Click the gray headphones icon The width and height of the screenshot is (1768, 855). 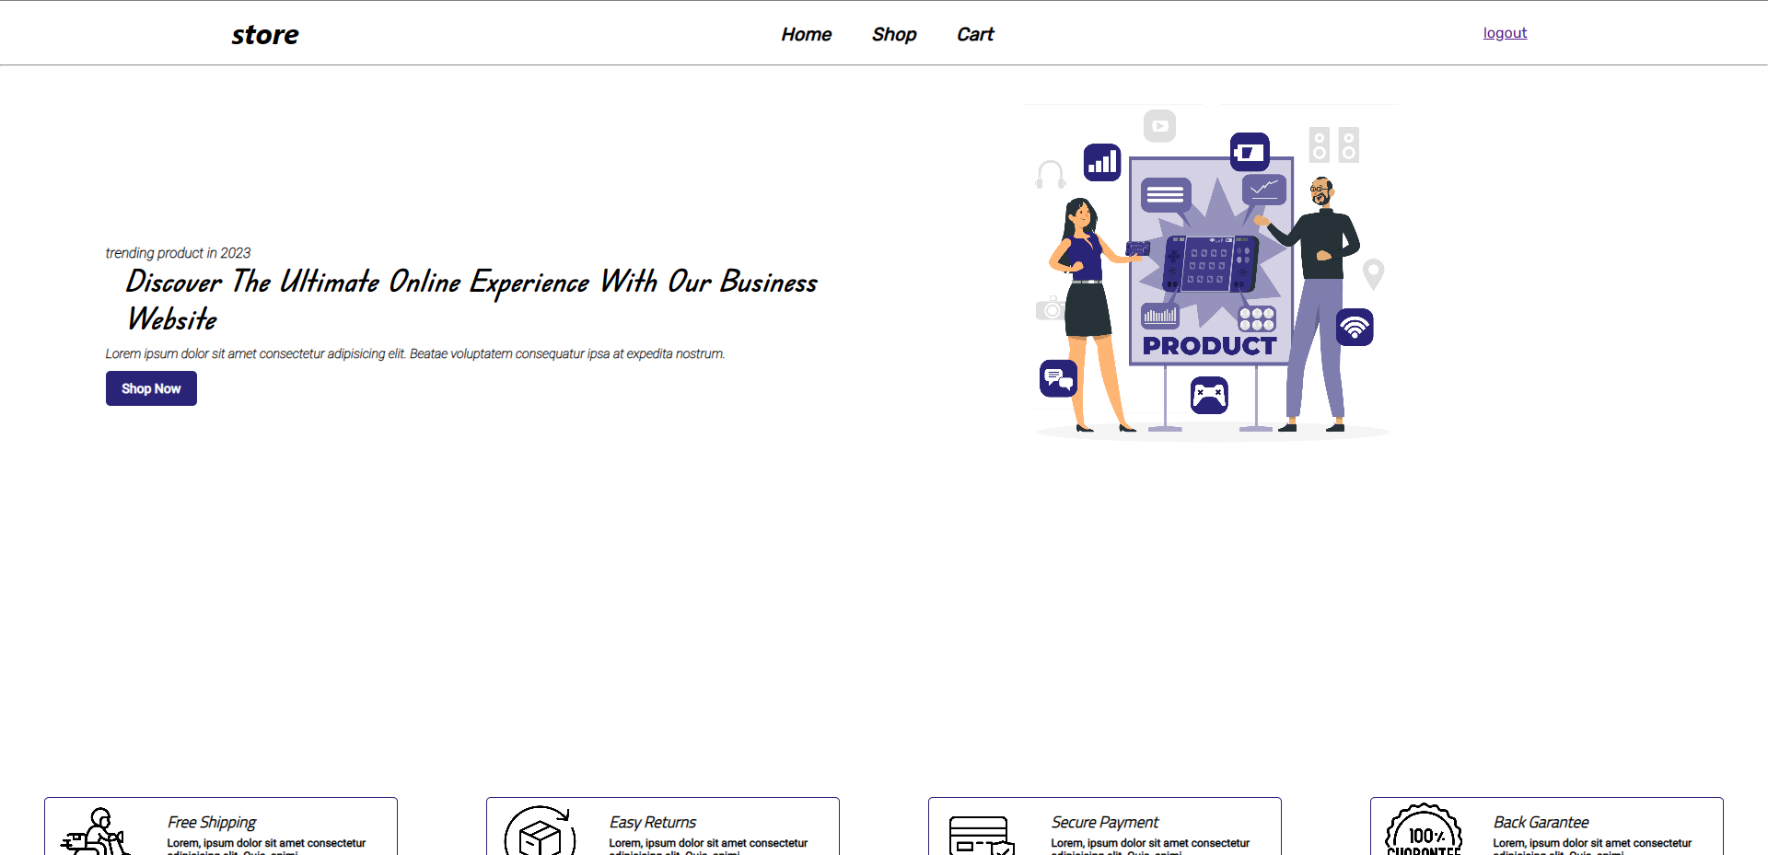click(x=1050, y=174)
